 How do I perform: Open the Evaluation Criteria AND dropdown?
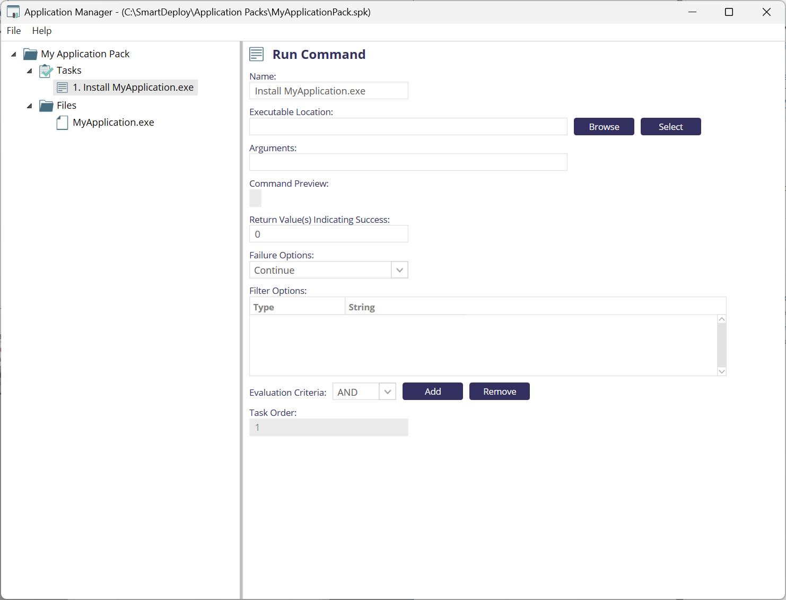point(387,392)
